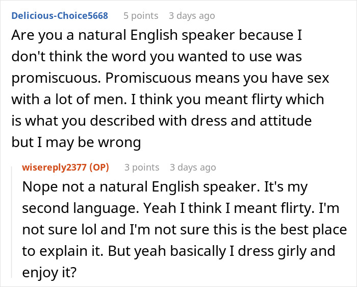The image size is (357, 287).
Task: Open wisereply2377's user profile
Action: 54,167
